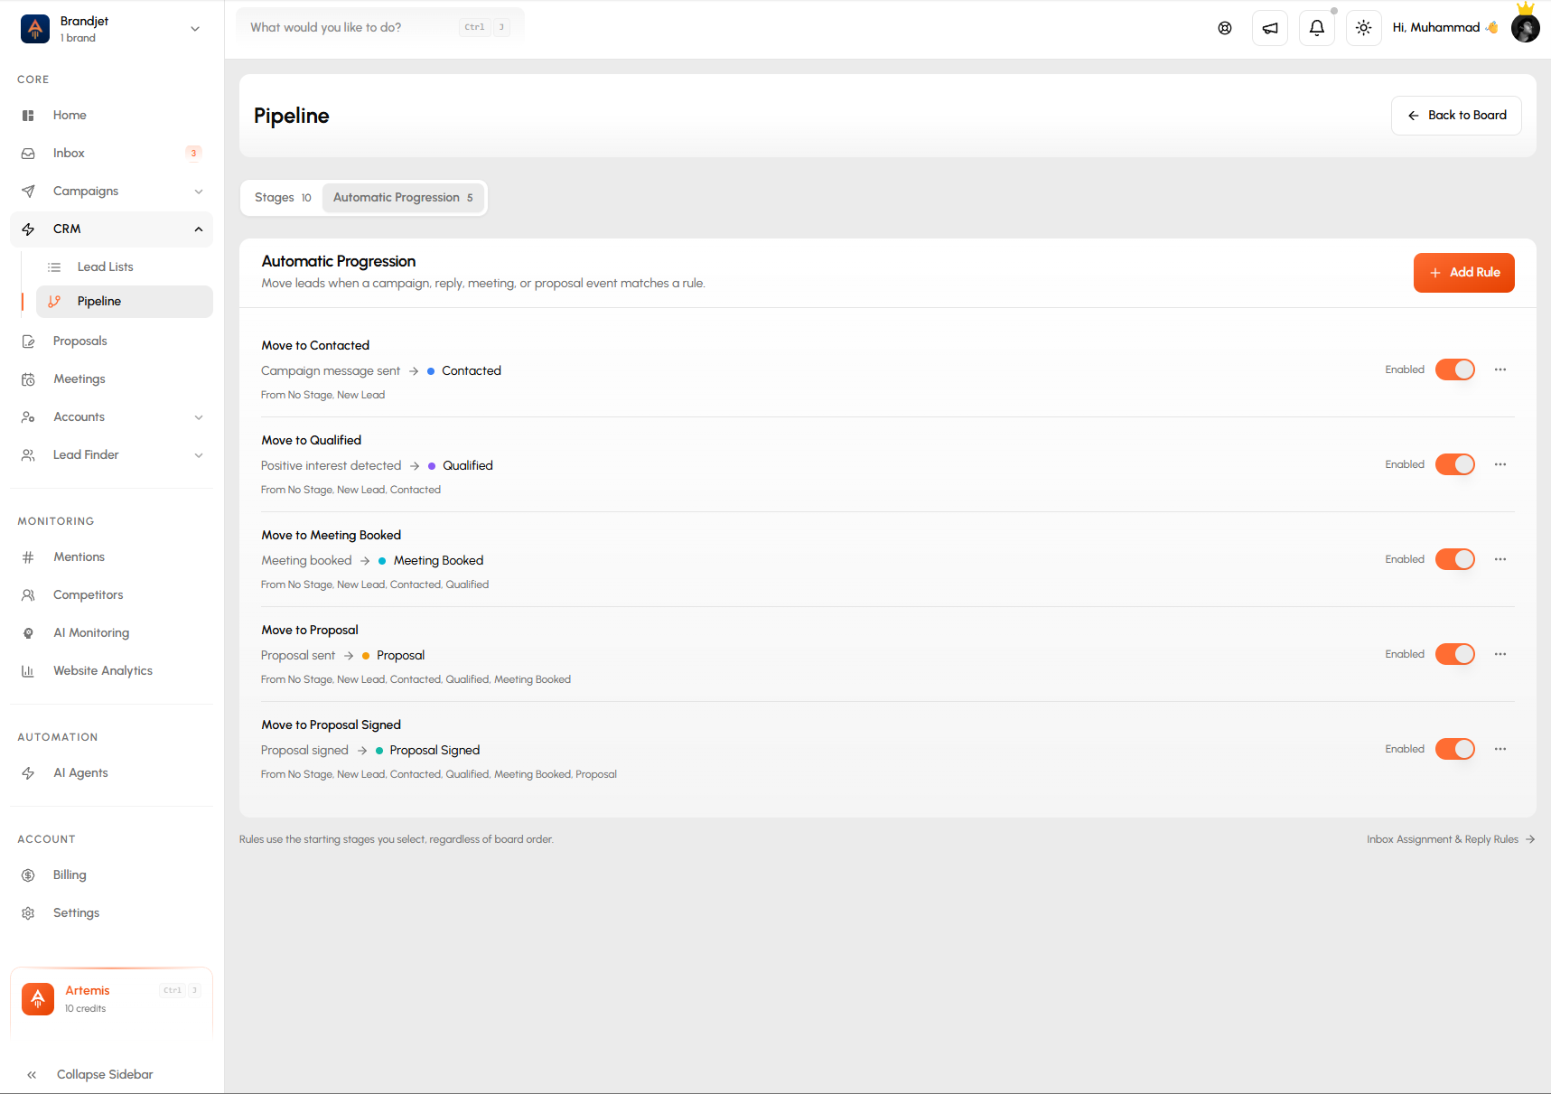Expand the Accounts sidebar section

112,417
